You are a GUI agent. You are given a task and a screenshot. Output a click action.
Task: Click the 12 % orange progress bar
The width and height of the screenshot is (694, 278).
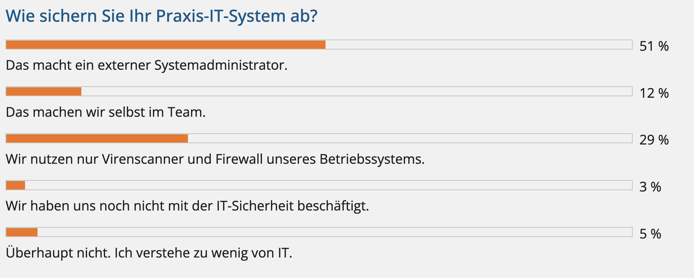44,91
